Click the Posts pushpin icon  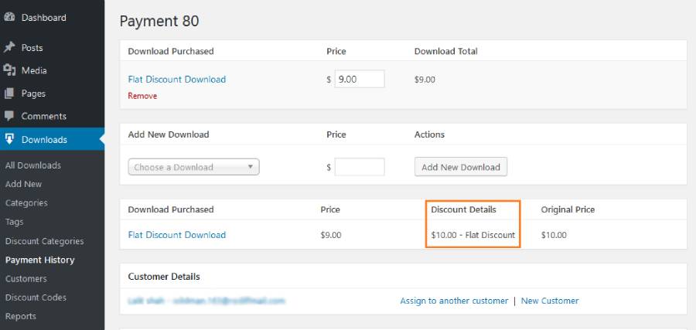pyautogui.click(x=10, y=47)
